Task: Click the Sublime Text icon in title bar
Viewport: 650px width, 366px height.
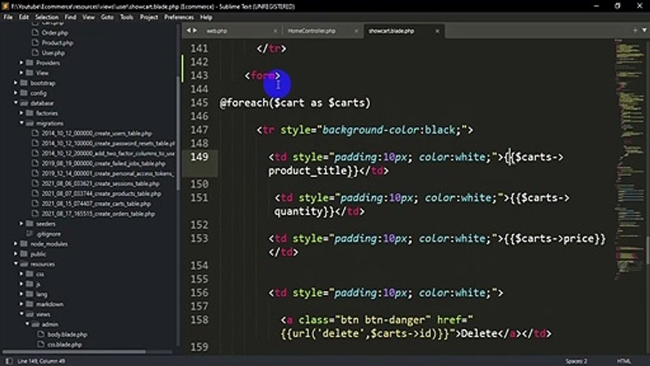Action: click(6, 6)
